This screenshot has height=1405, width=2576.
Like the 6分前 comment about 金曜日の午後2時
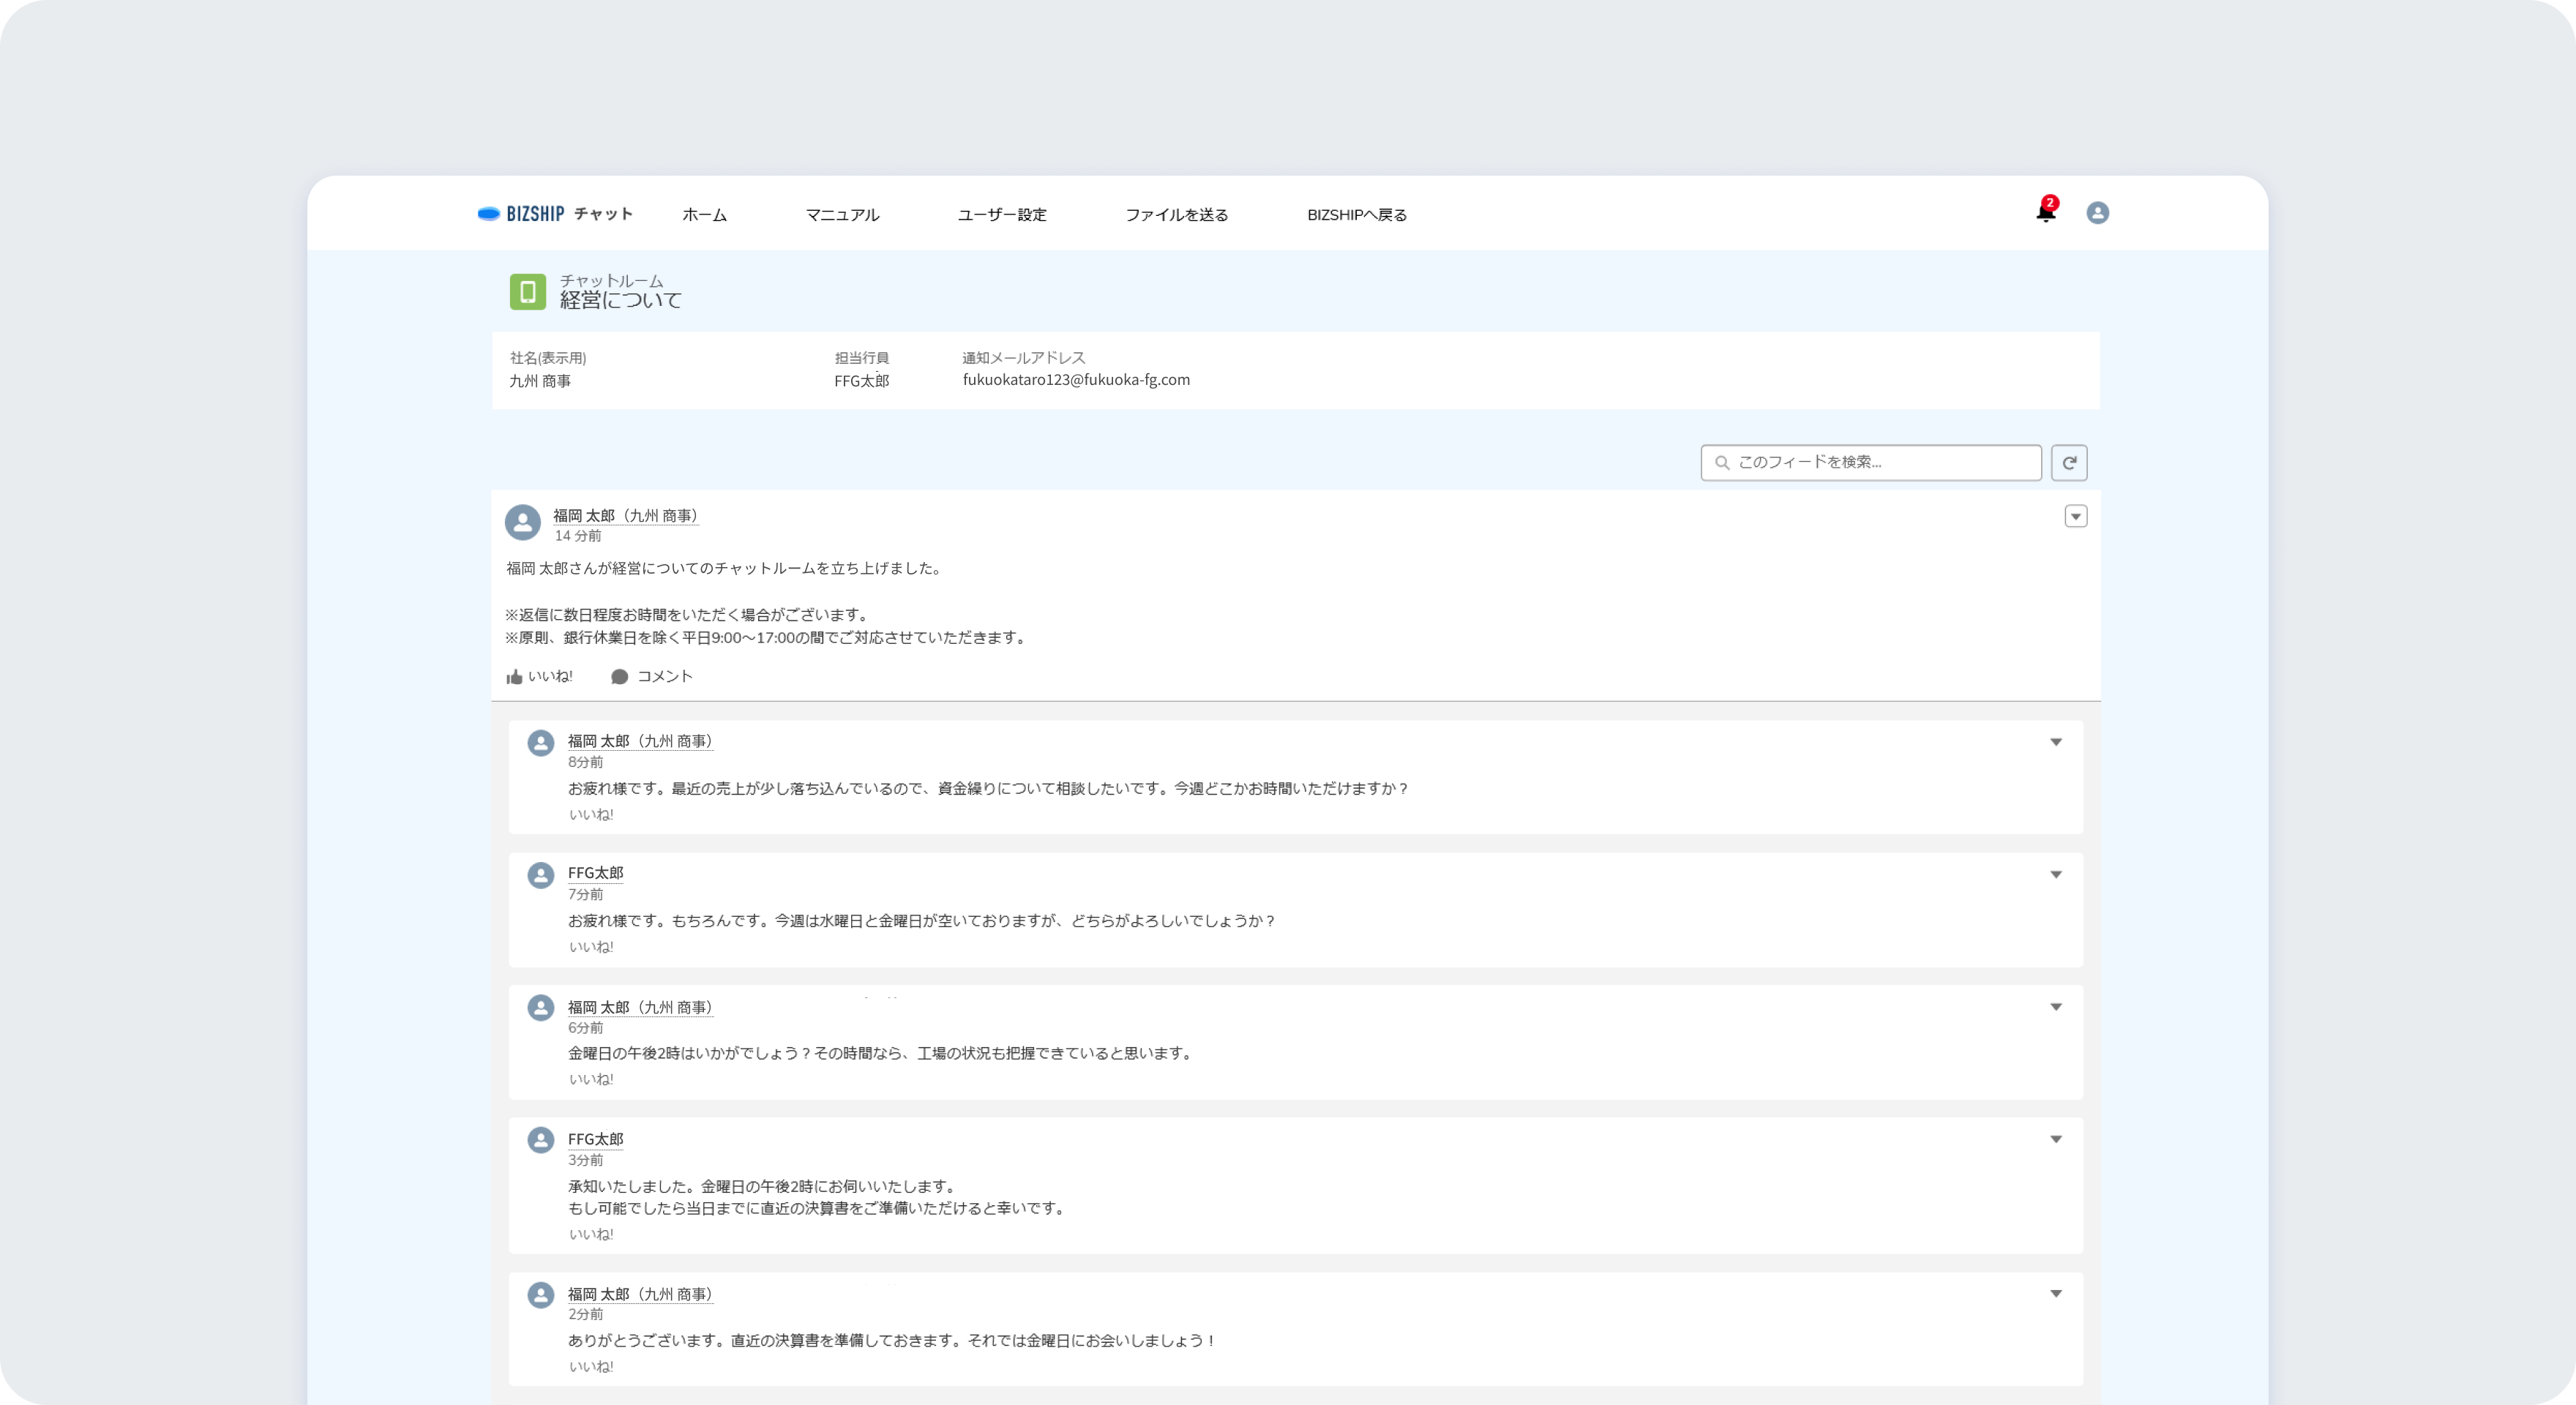[591, 1080]
